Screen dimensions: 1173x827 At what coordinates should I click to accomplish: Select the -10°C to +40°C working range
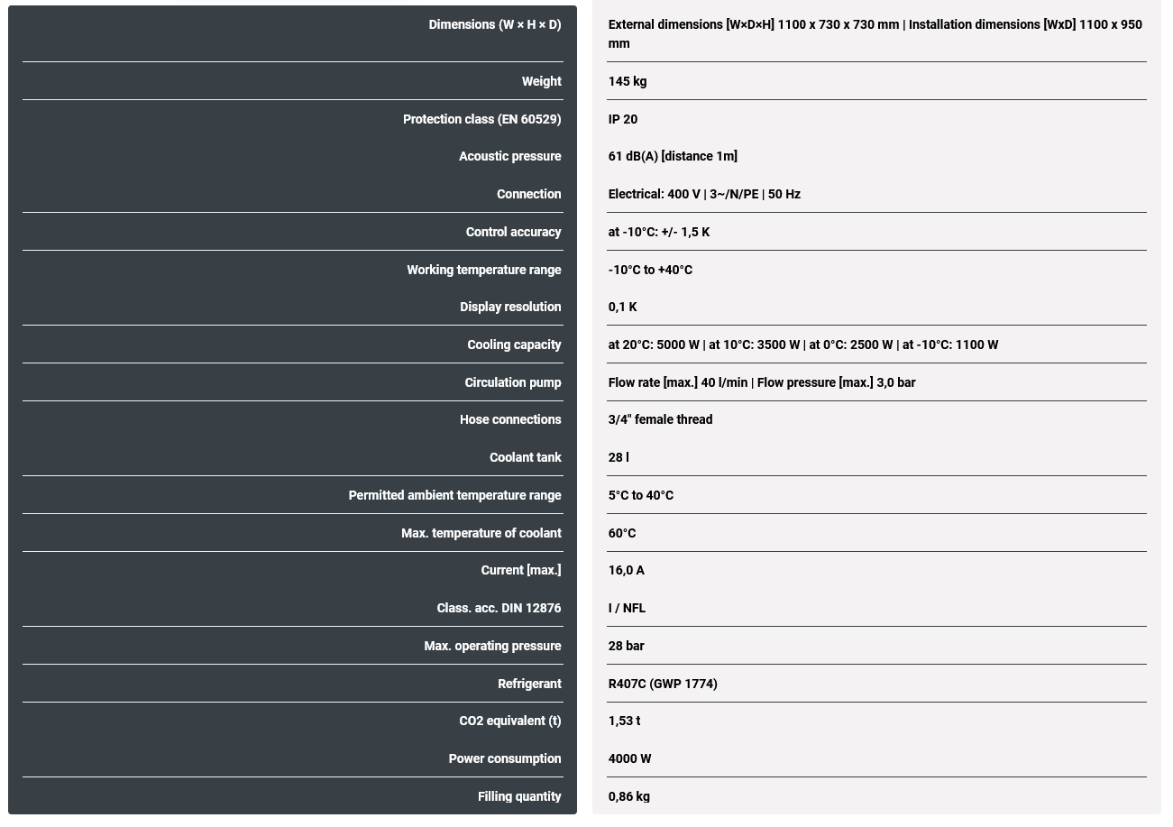[650, 270]
